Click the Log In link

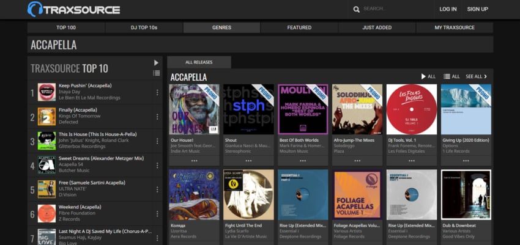[448, 9]
